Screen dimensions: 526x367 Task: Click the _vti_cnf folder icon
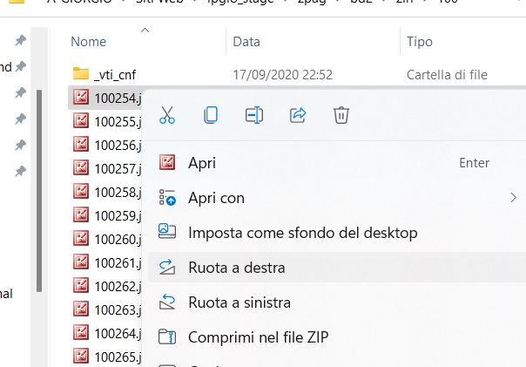pos(81,74)
